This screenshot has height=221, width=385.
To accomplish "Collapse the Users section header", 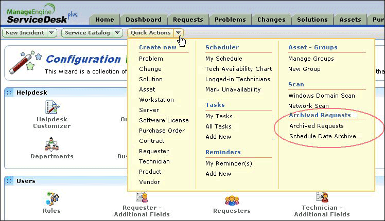I will point(10,181).
